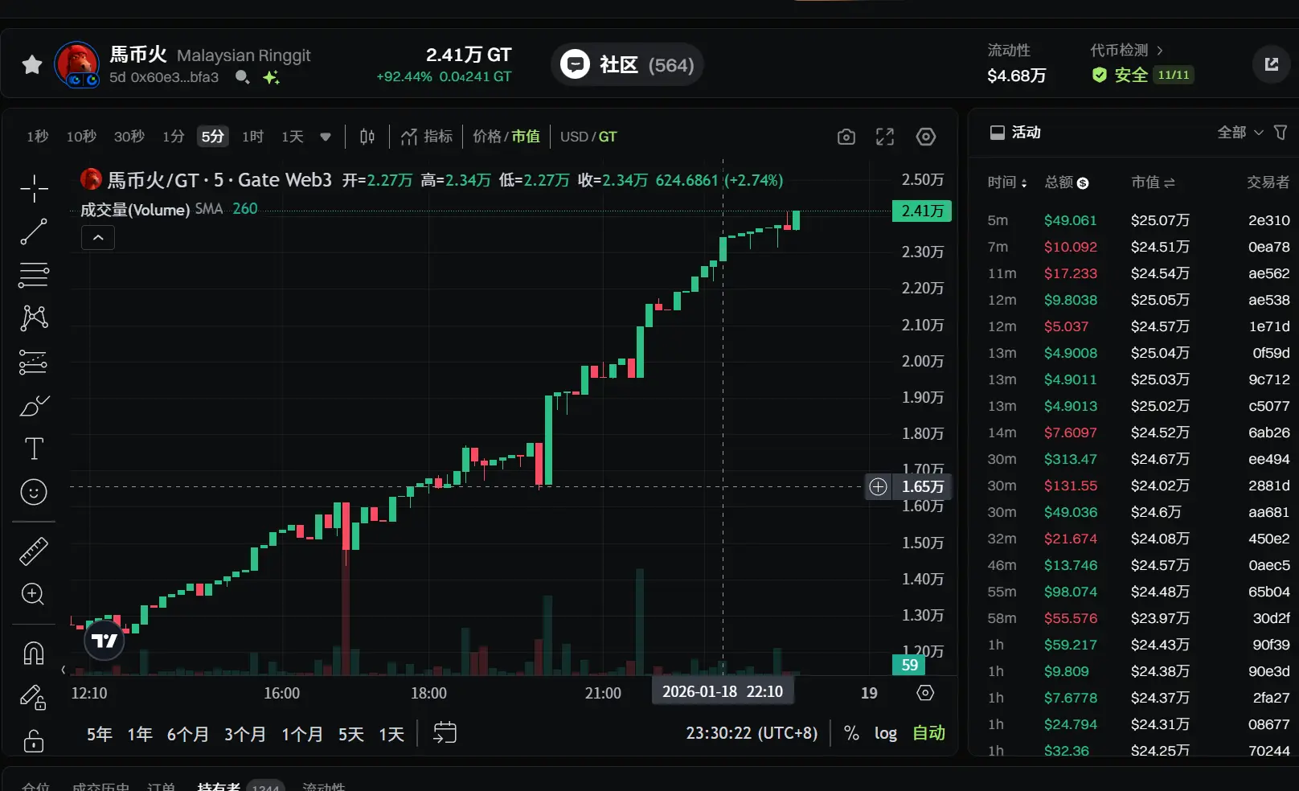Select the crosshair cursor tool

[x=34, y=189]
